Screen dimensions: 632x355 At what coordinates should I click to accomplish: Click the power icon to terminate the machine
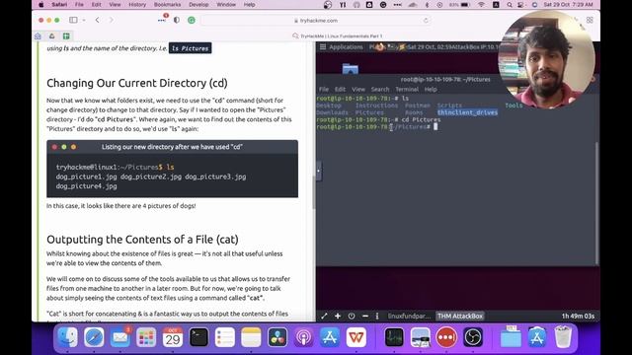coord(352,316)
